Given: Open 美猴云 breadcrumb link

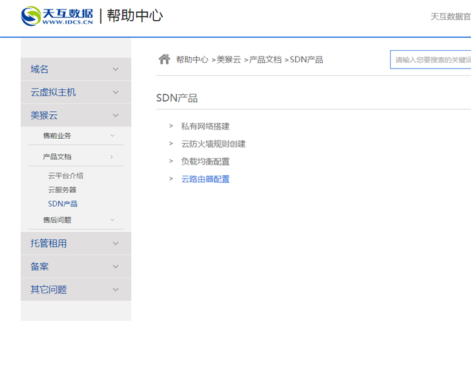Looking at the screenshot, I should pyautogui.click(x=229, y=60).
